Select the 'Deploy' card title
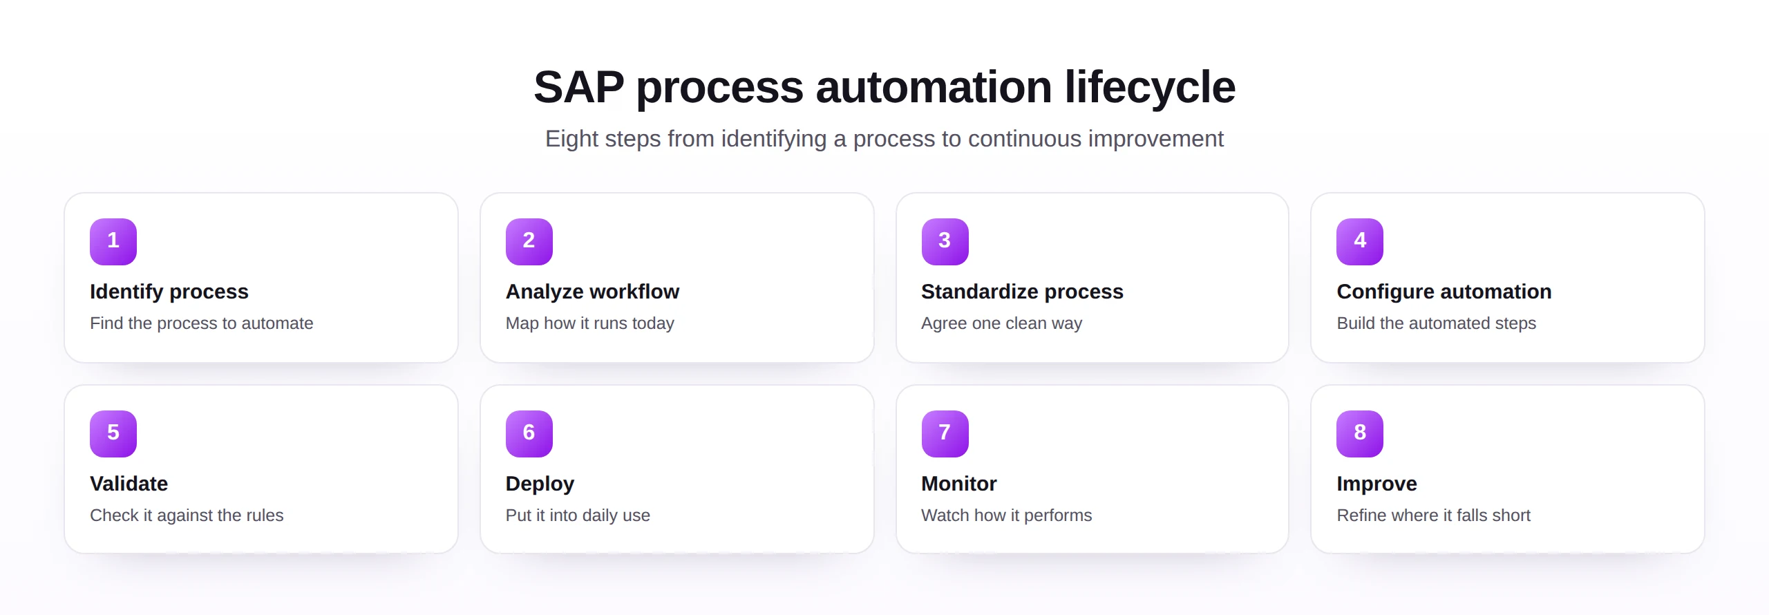Viewport: 1769px width, 615px height. (540, 484)
